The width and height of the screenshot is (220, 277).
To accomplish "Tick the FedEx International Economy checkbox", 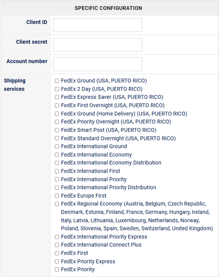I will [x=57, y=155].
